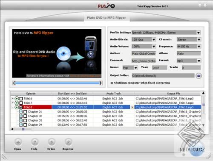Tick the Title17 checkbox
Screen dimensions: 213x161
(21, 103)
